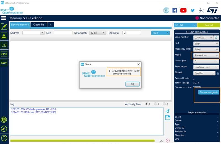Click the Target voltage 3.27 V value
The width and height of the screenshot is (221, 144).
point(196,83)
